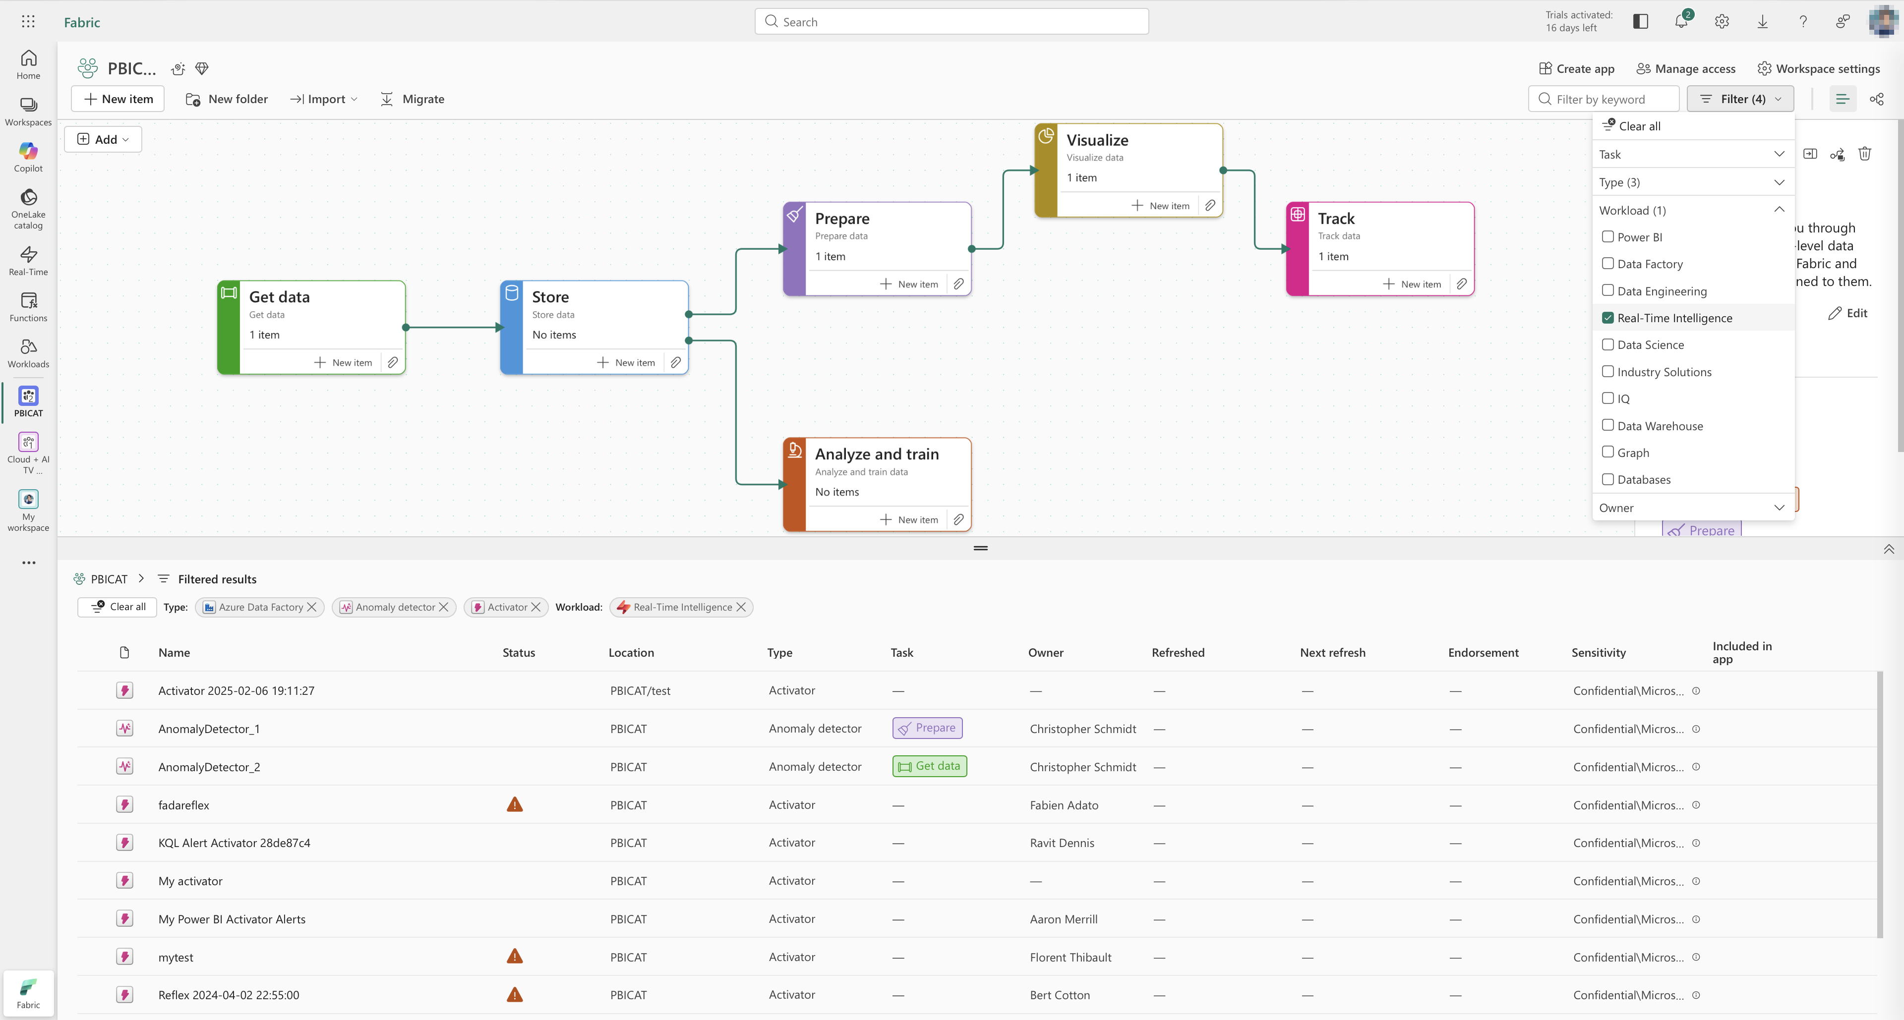Attach items to Get data task
This screenshot has width=1904, height=1020.
click(x=393, y=362)
